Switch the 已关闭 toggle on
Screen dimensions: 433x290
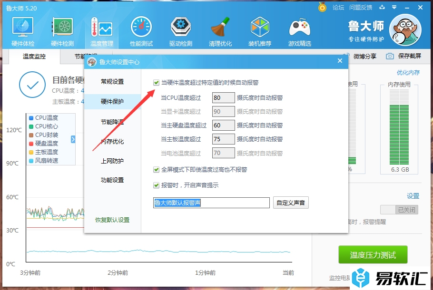(399, 210)
